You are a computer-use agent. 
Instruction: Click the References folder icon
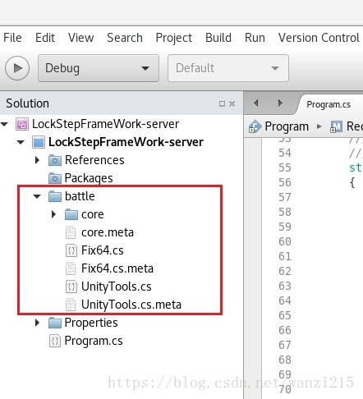[x=55, y=160]
